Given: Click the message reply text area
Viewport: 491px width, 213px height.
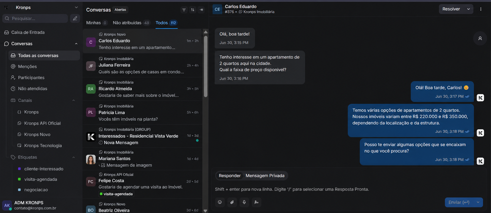Looking at the screenshot, I should tap(349, 189).
